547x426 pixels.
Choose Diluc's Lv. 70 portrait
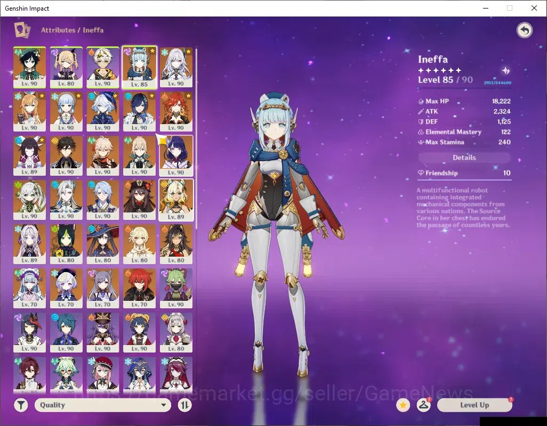[x=140, y=289]
